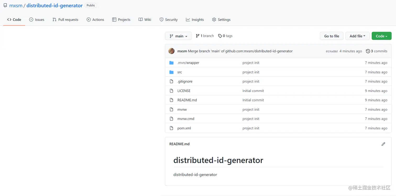The image size is (396, 196).
Task: Expand the Add file dropdown
Action: coord(357,36)
